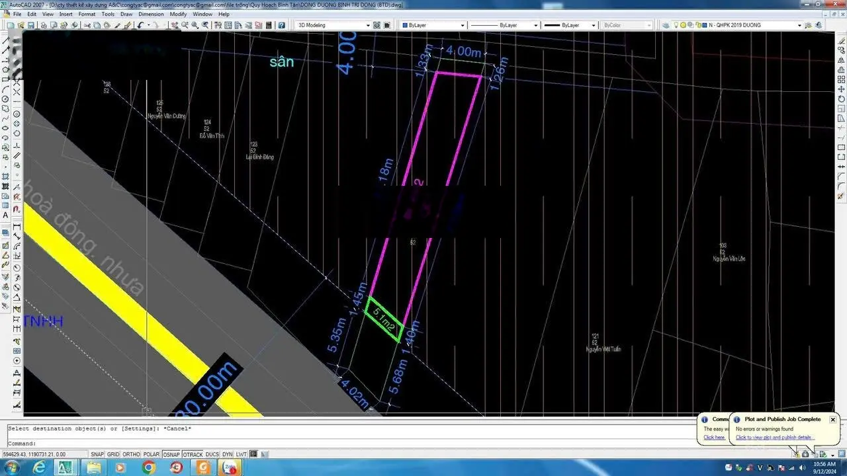
Task: Close the Plot and Publish notification balloon
Action: point(832,419)
